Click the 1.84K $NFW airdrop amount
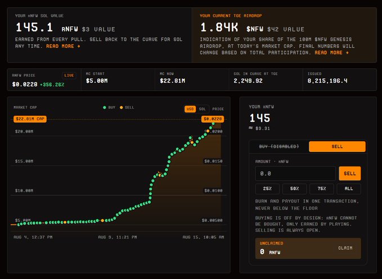This screenshot has height=279, width=382. tap(219, 28)
